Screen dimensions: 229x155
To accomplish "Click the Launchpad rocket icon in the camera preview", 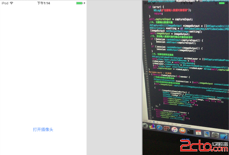I will point(145,126).
